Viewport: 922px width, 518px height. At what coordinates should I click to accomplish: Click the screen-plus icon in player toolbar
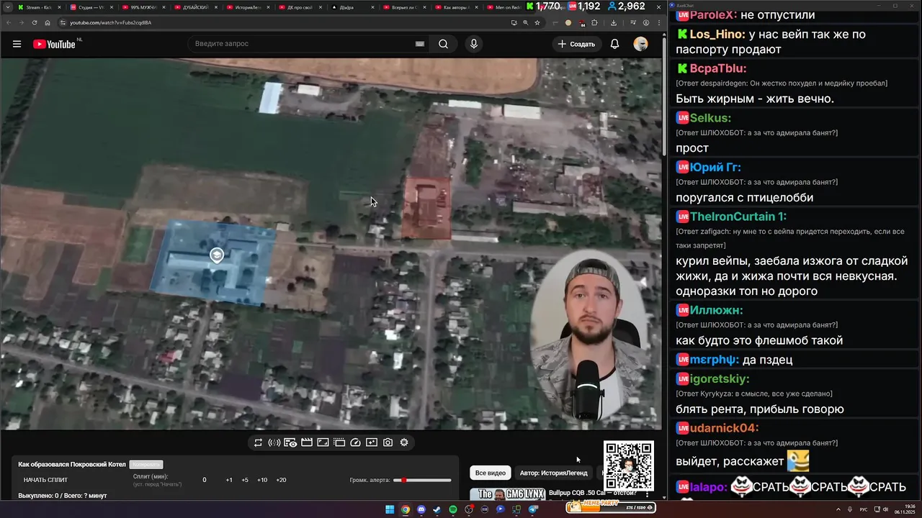(x=372, y=442)
